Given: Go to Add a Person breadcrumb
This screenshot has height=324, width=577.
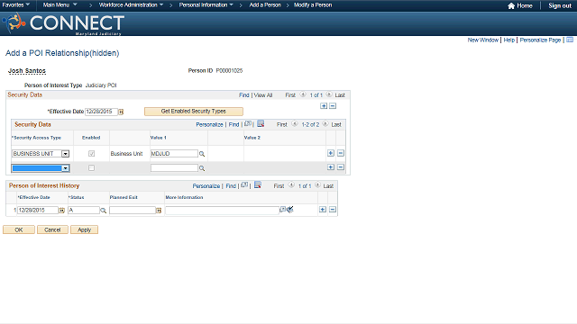Looking at the screenshot, I should tap(265, 4).
